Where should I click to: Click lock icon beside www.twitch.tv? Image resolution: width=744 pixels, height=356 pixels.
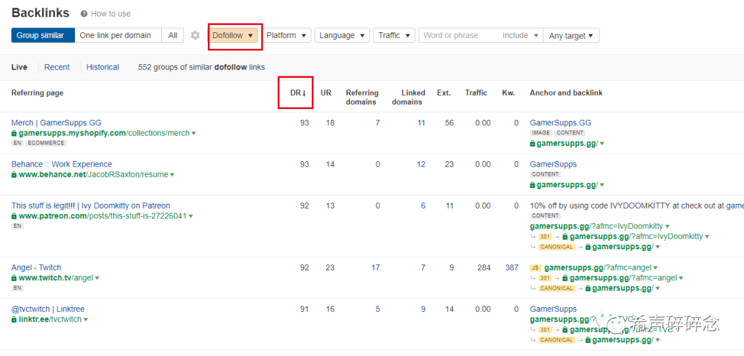(14, 278)
